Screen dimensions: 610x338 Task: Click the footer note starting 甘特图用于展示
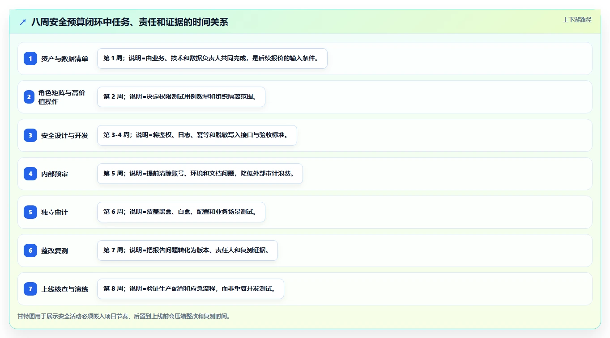tap(124, 316)
